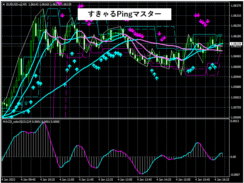Click the 4 Jan 13:45 time label
Viewport: 244px width, 183px height.
[145, 179]
